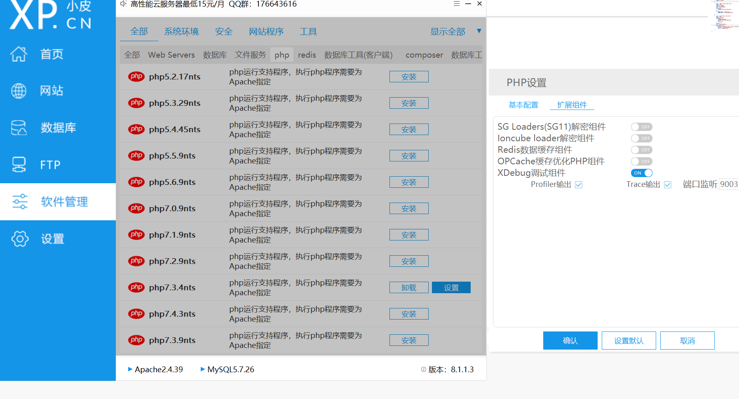Screen dimensions: 739x399
Task: Open the website globe icon
Action: pyautogui.click(x=19, y=91)
